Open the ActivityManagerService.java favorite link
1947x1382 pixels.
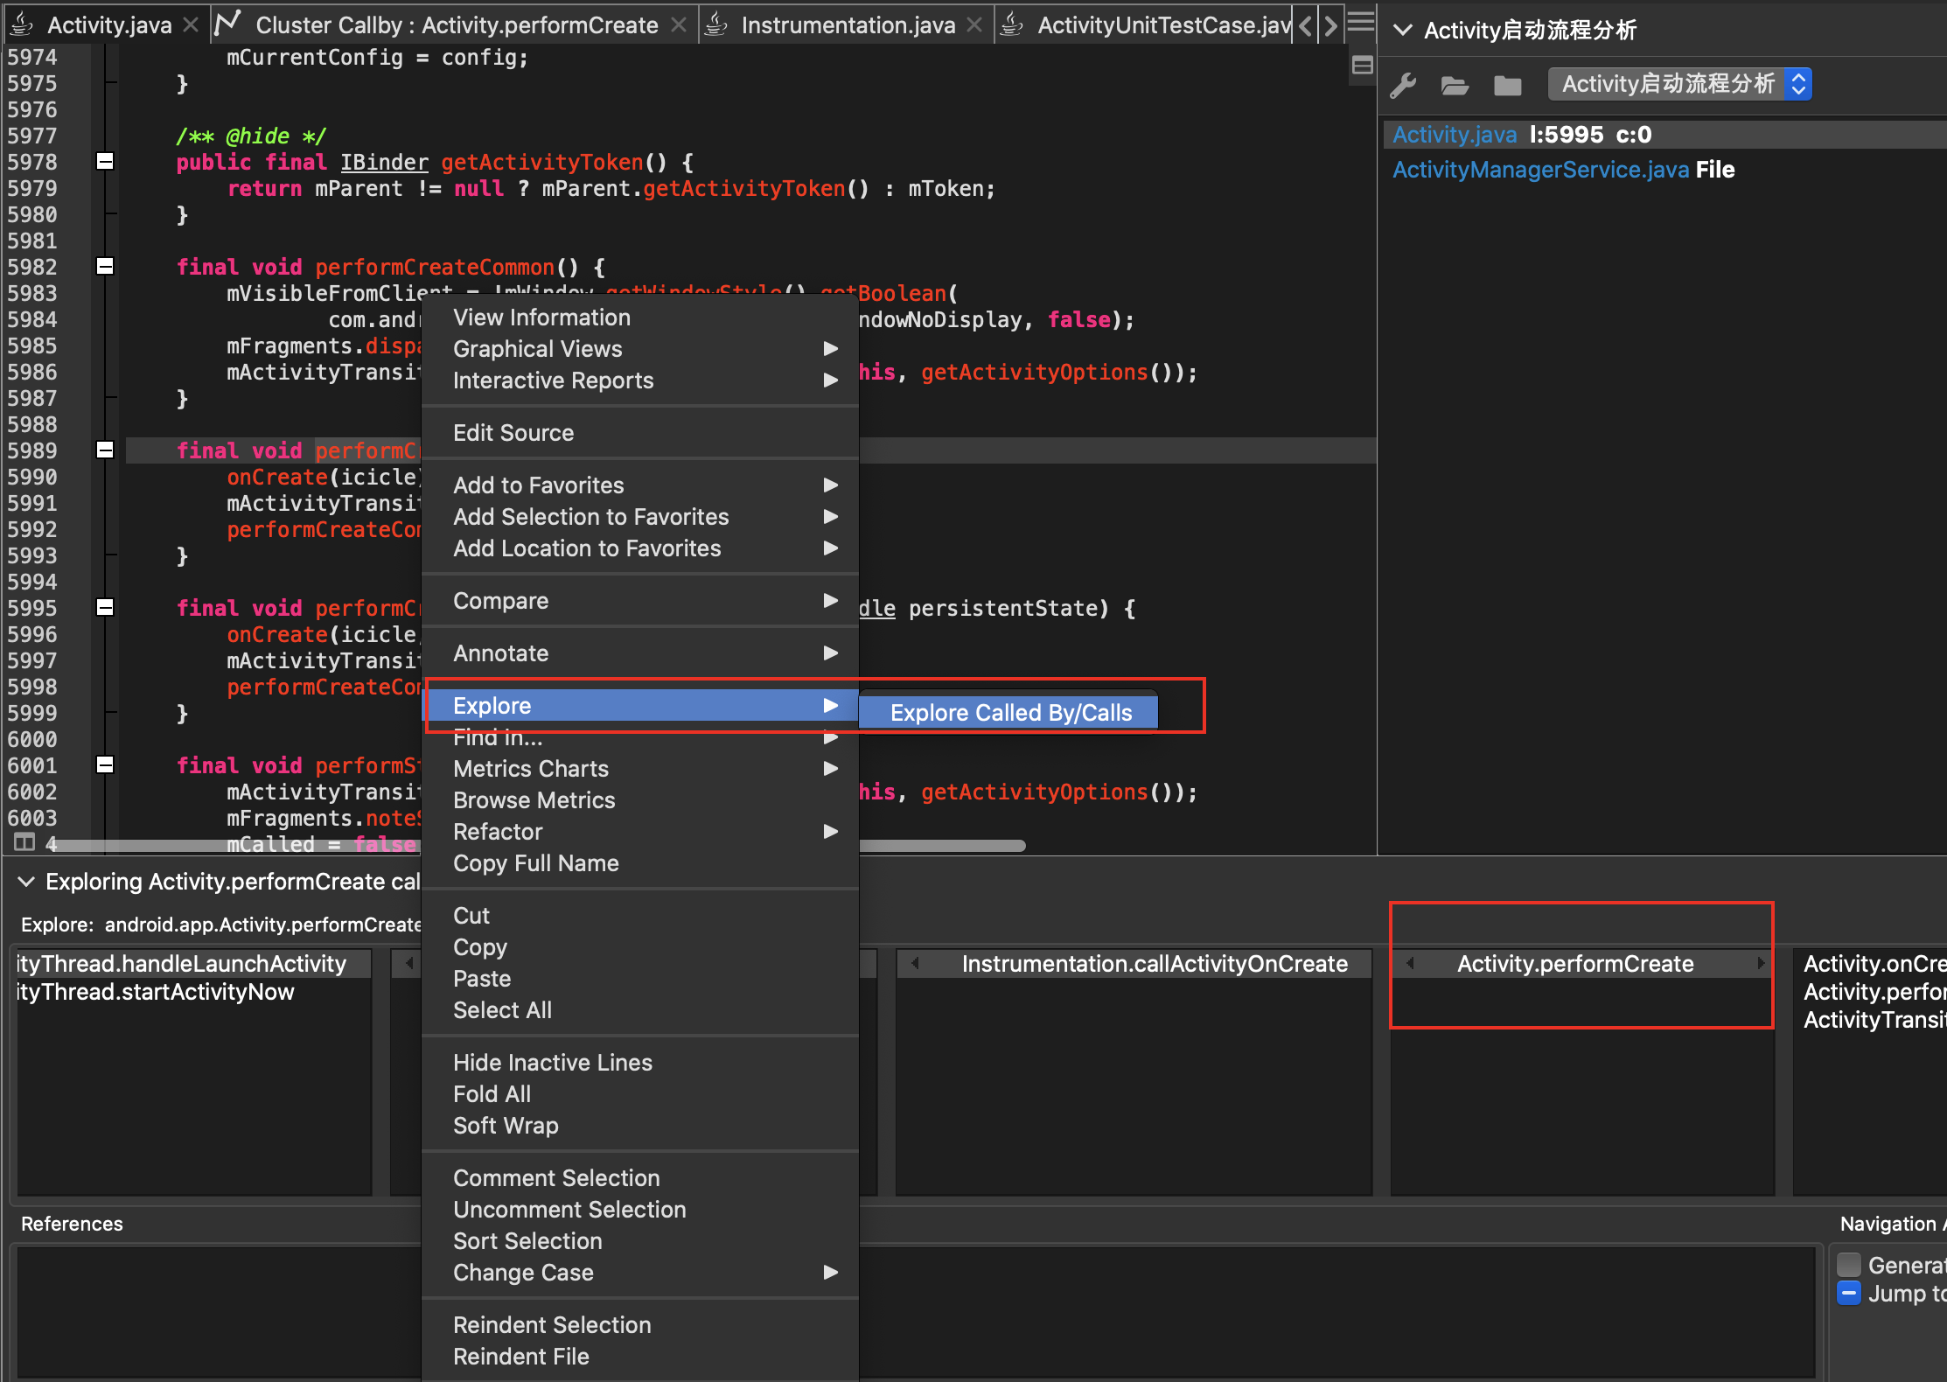point(1539,170)
